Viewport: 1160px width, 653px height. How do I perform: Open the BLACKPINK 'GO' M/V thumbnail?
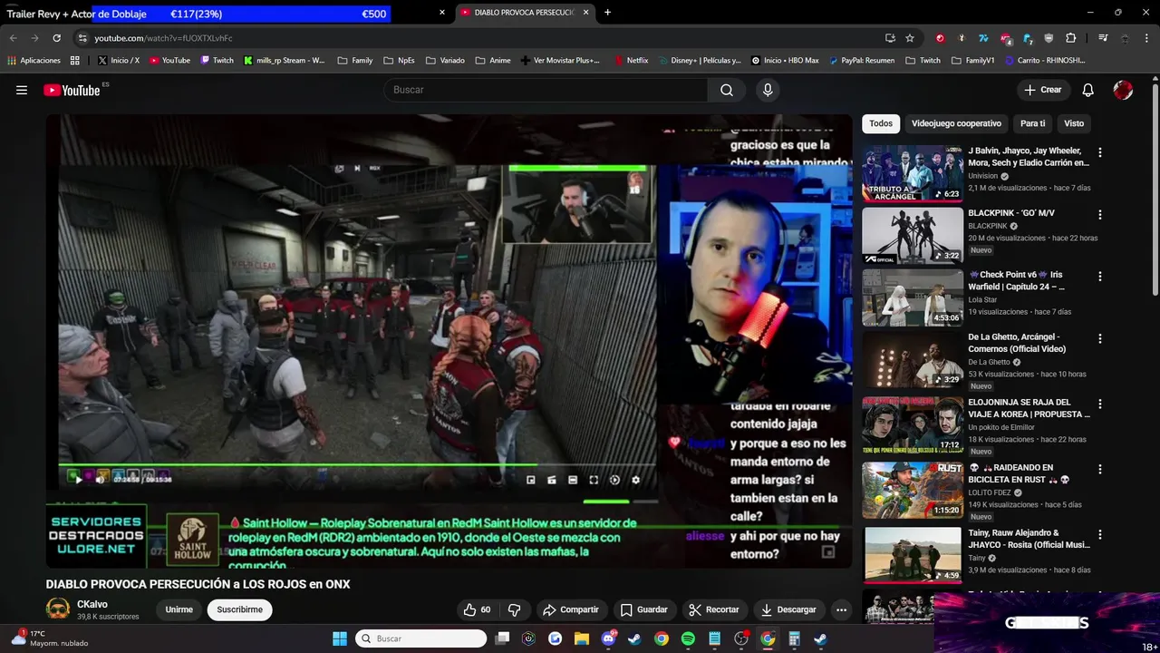[x=912, y=236]
